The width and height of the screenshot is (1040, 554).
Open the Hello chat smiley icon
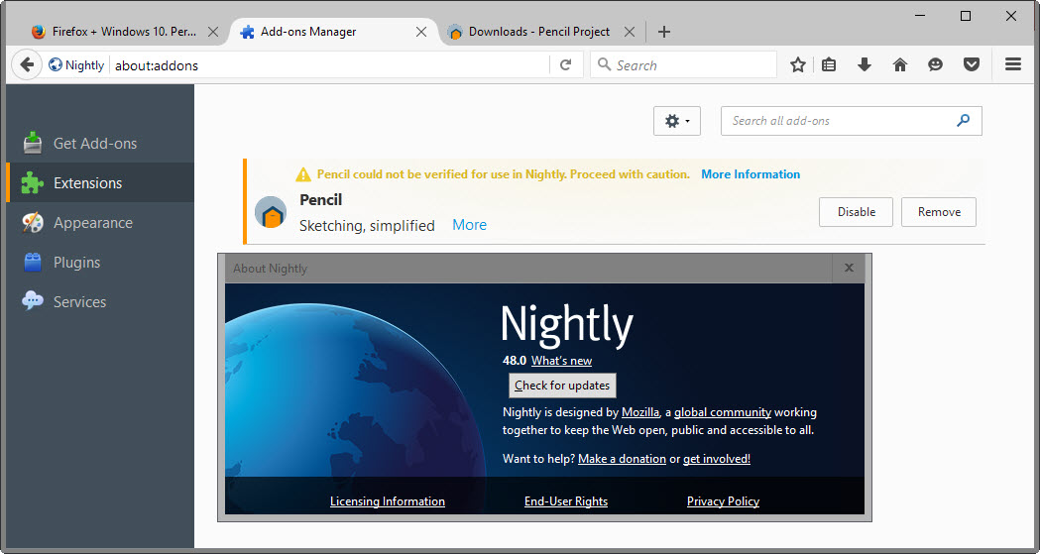[935, 65]
